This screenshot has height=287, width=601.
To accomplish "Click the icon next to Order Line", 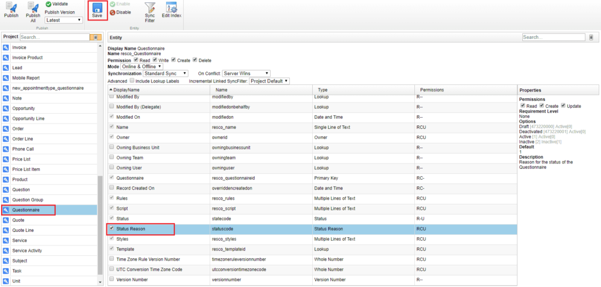I will 6,139.
